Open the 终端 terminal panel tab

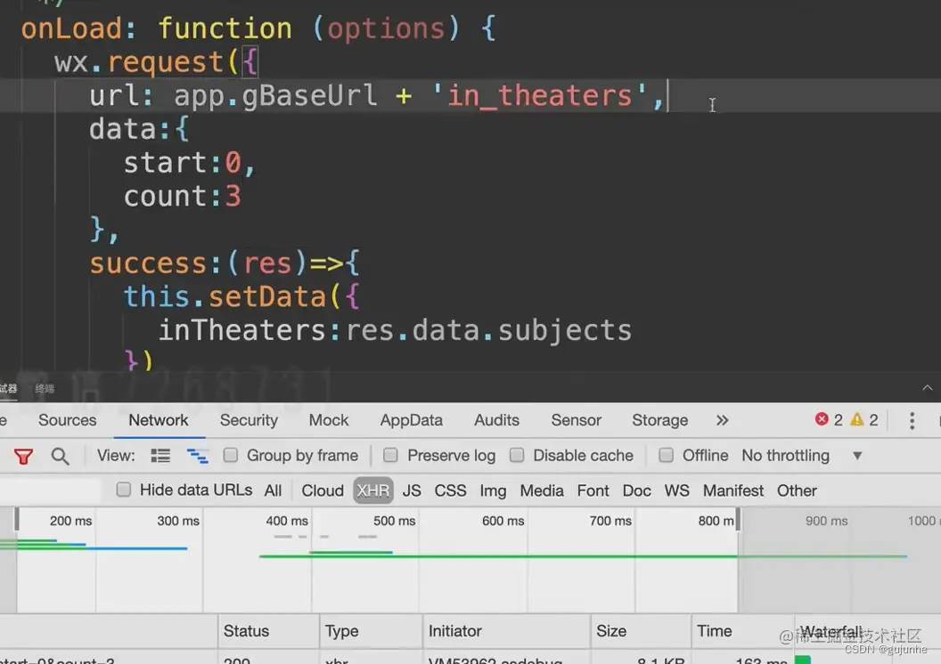click(x=45, y=388)
